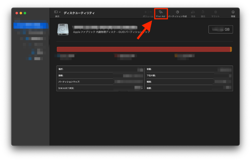Click the 消去 erase toolbar icon
The height and width of the screenshot is (161, 251).
(x=193, y=13)
